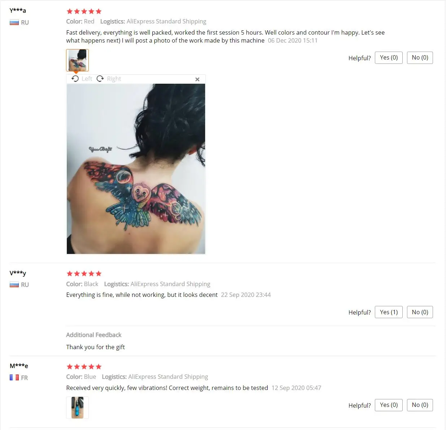Open the owl tattoo review thumbnail
The height and width of the screenshot is (430, 446).
pos(77,60)
